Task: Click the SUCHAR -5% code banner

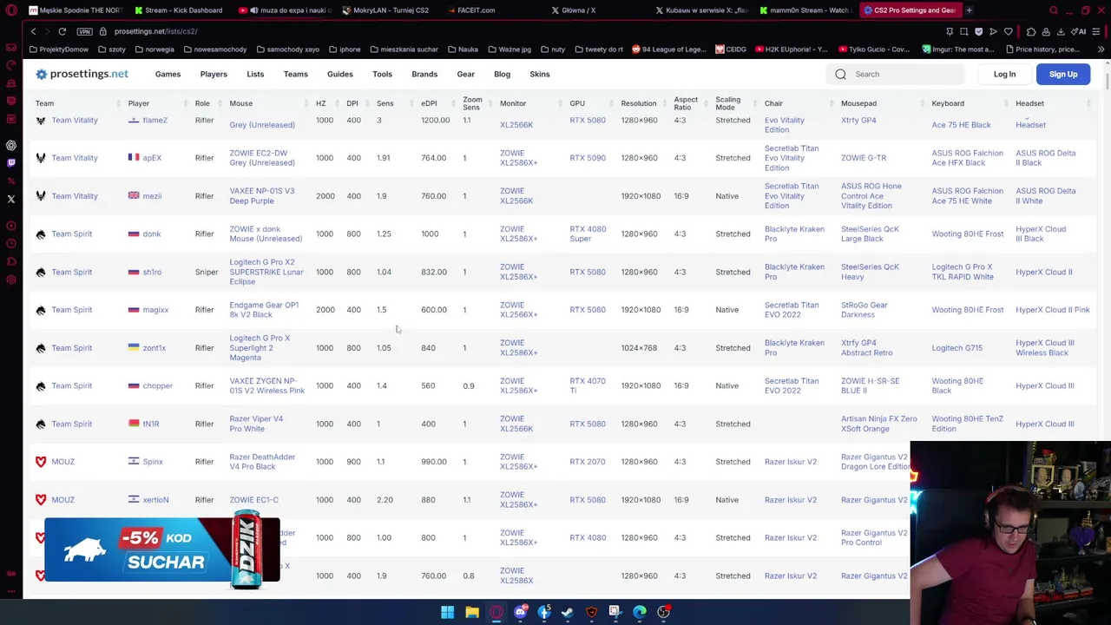Action: 162,549
